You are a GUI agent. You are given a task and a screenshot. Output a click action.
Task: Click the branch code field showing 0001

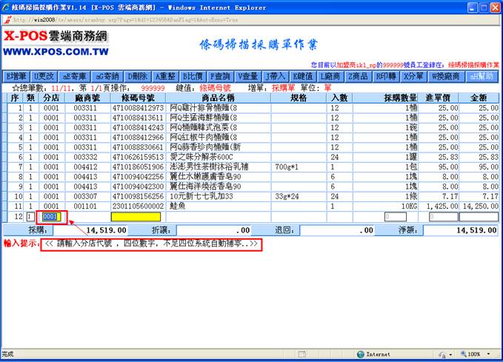pos(51,217)
